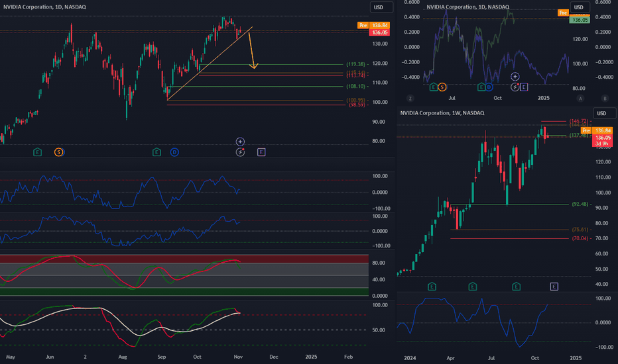Click the orange Pre 136.84 label on main chart
The image size is (618, 364).
pos(373,25)
